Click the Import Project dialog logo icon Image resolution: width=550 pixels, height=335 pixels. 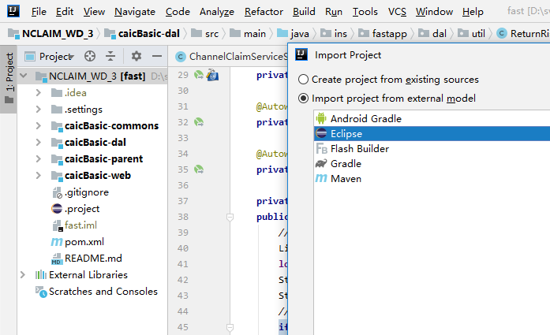(x=301, y=54)
